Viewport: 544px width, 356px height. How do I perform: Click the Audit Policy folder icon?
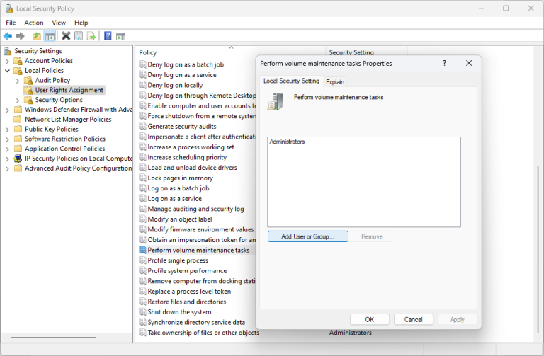coord(28,81)
